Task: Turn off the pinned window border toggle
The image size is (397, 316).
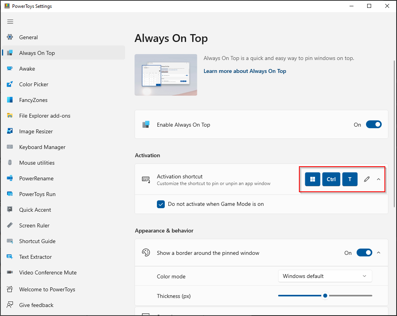Action: click(x=364, y=252)
